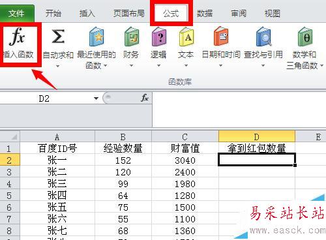Click cell 经验数量 header

(123, 148)
